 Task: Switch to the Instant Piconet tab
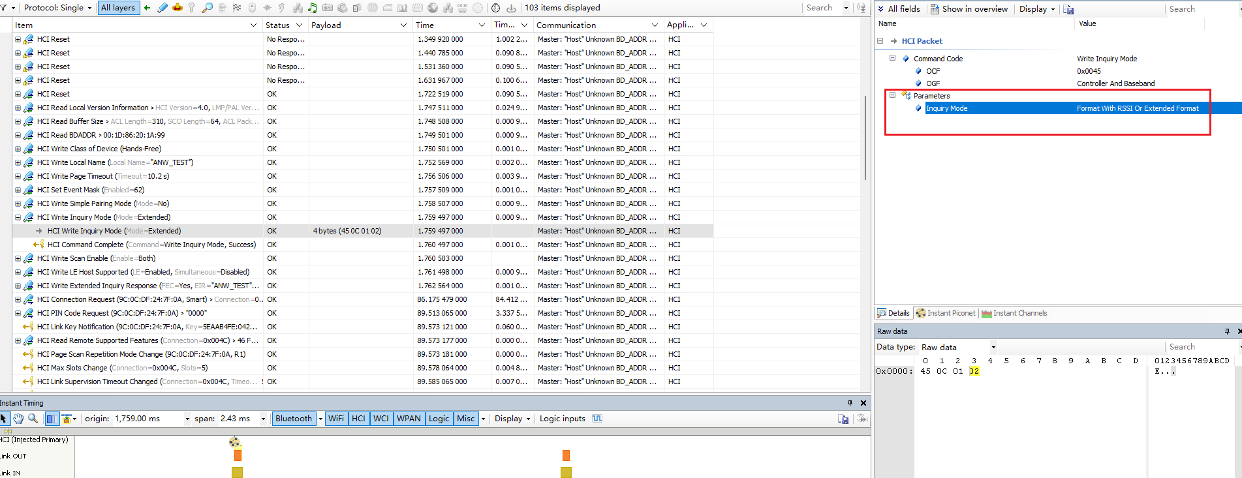click(946, 313)
